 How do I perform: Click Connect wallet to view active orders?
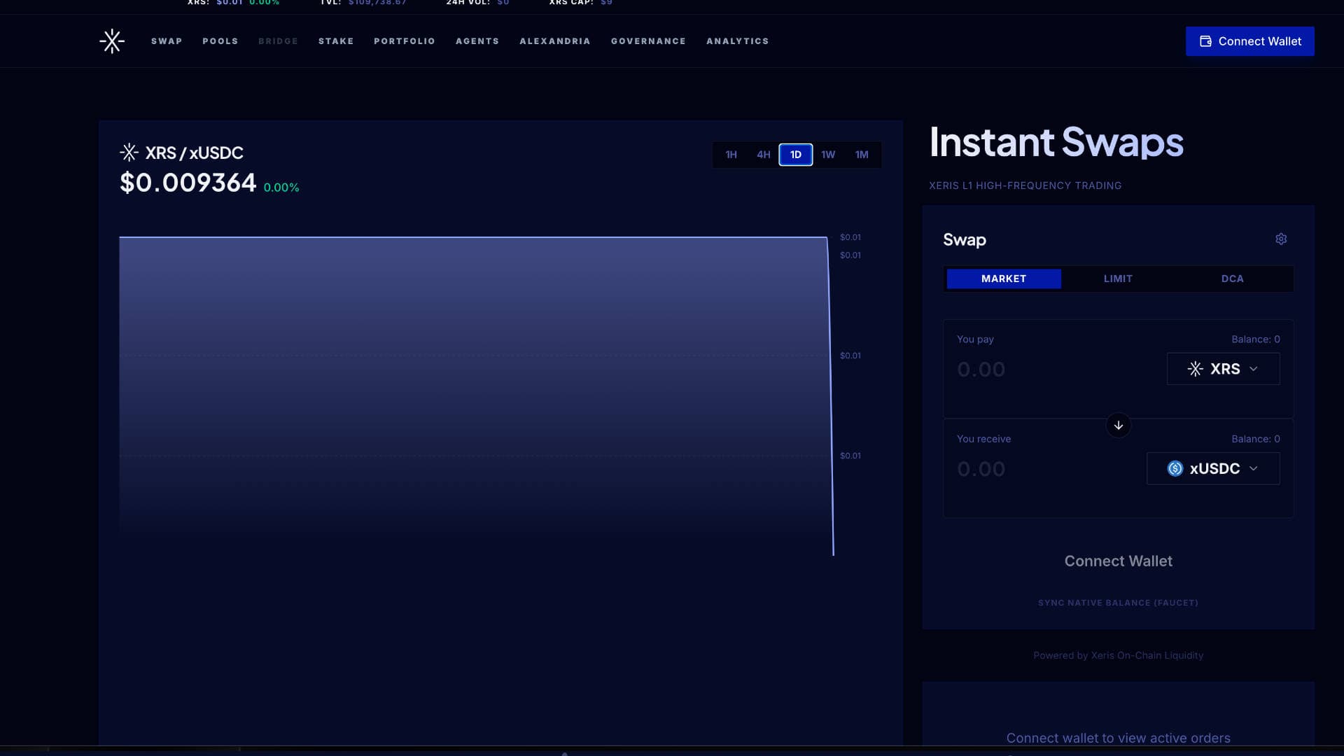coord(1118,738)
